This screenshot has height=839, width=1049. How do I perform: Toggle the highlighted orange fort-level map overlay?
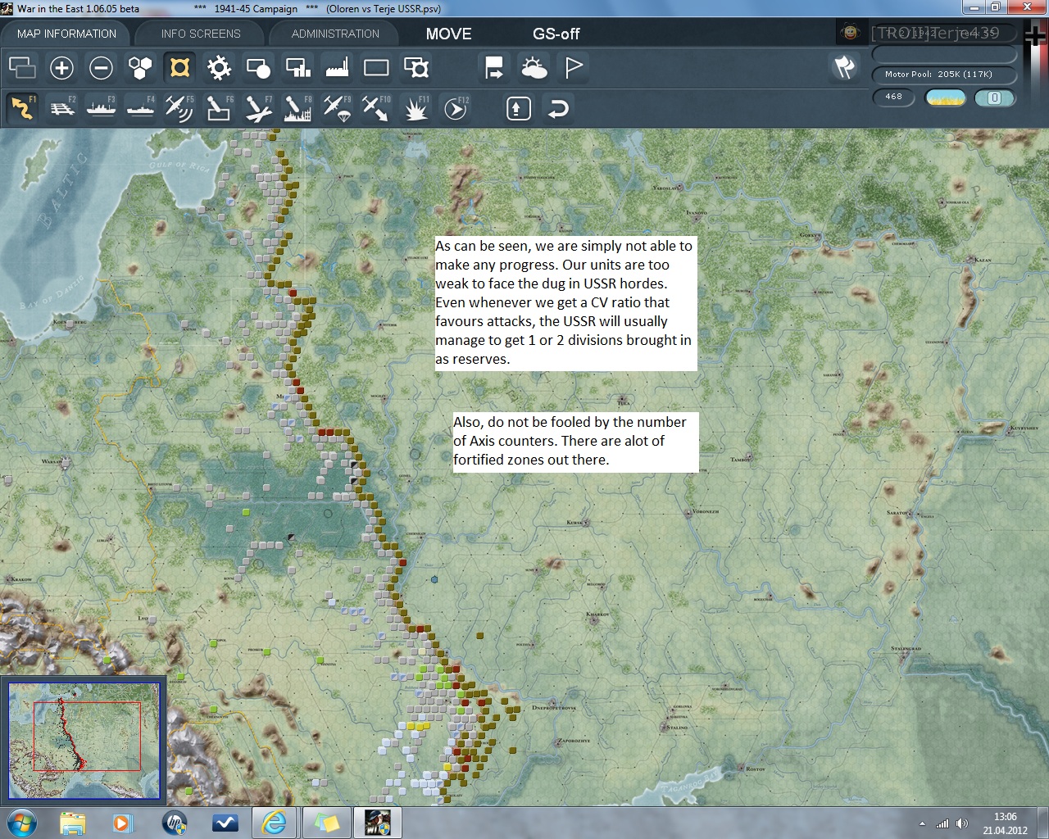[x=179, y=67]
